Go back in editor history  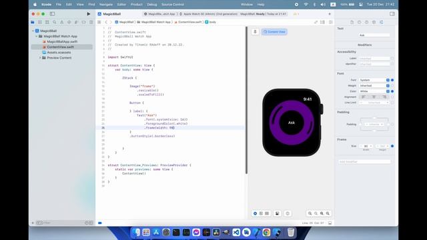[106, 22]
